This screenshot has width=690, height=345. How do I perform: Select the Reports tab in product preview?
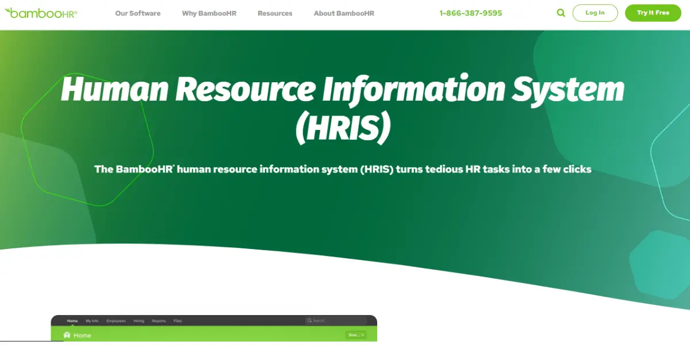point(159,321)
